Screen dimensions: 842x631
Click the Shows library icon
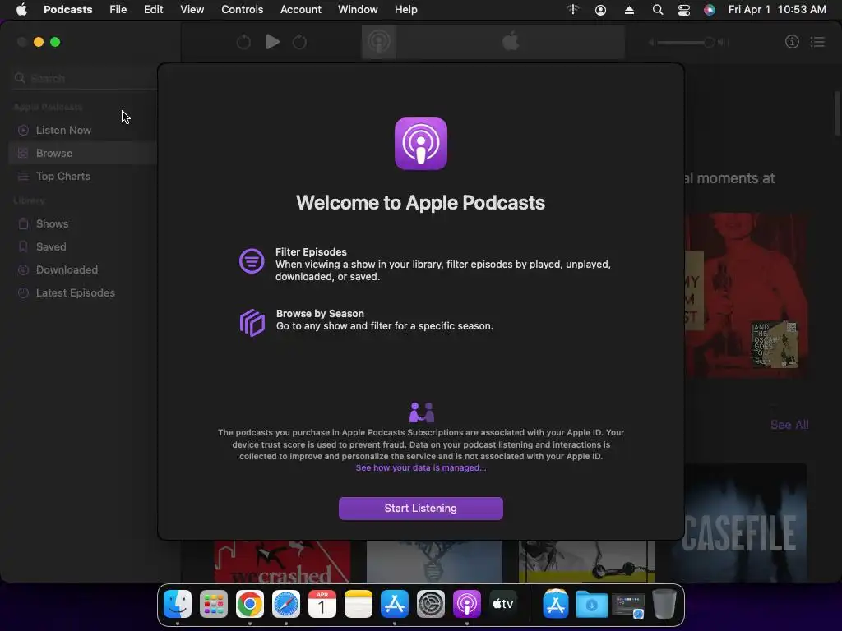(x=23, y=223)
